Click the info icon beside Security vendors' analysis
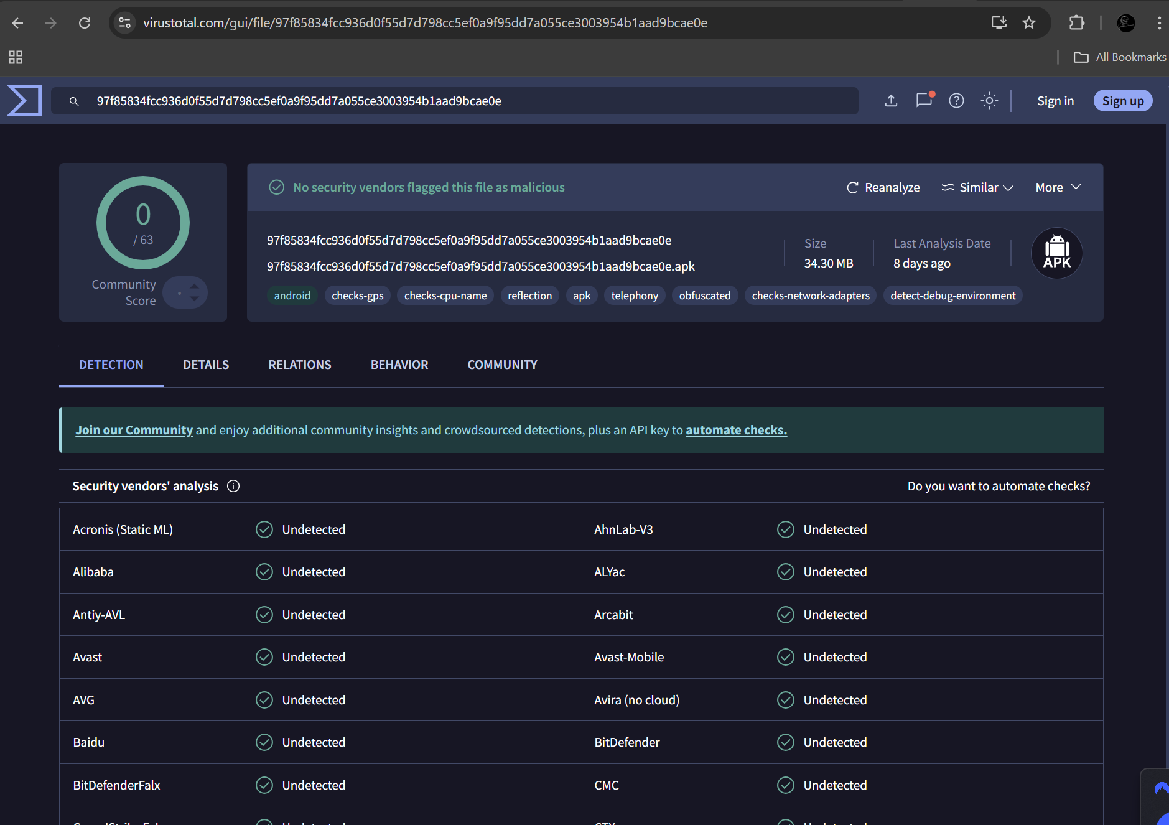 tap(233, 486)
